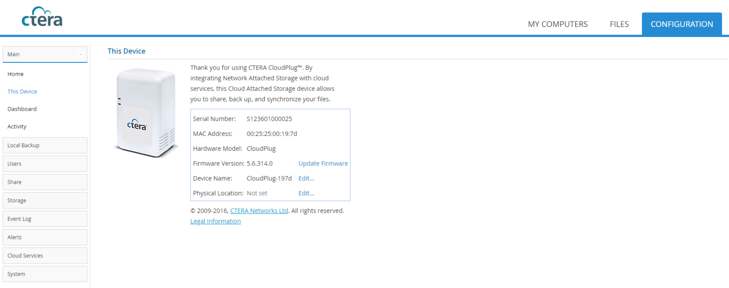The width and height of the screenshot is (729, 288).
Task: Expand the Event Log section
Action: [45, 219]
